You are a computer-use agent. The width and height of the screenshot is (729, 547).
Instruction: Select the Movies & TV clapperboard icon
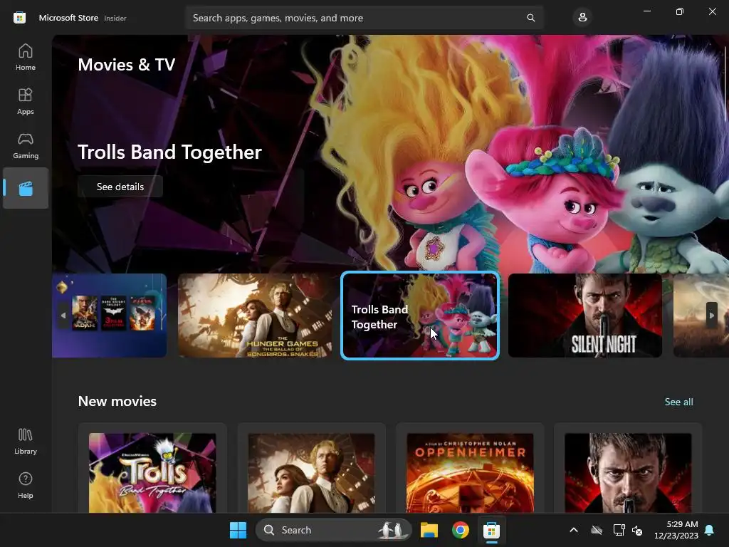[x=26, y=188]
